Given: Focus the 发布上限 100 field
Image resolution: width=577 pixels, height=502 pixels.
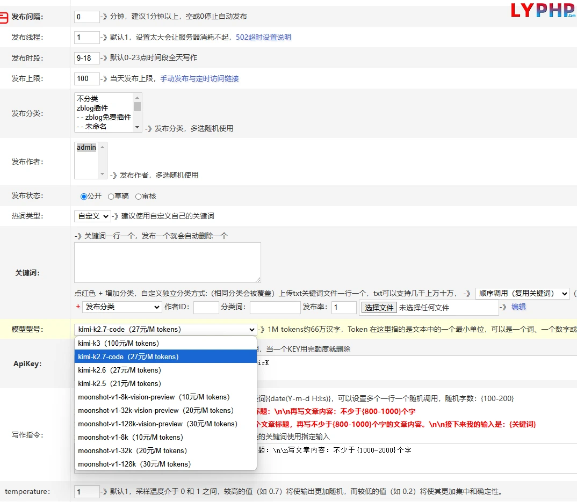Looking at the screenshot, I should (x=87, y=79).
